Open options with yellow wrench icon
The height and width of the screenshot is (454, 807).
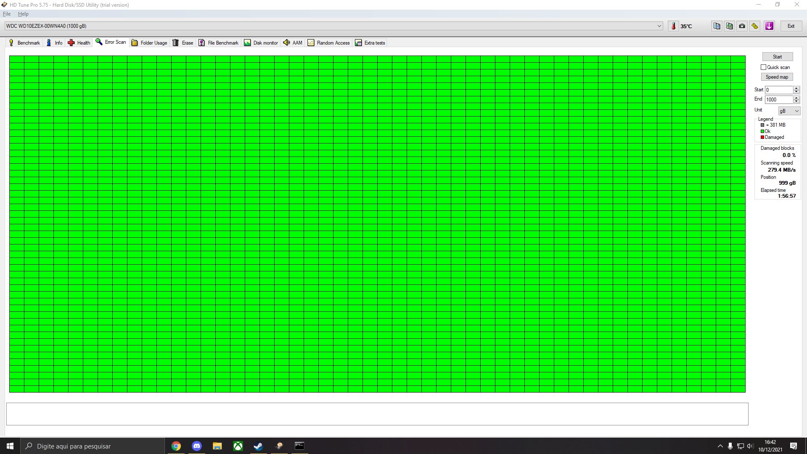point(755,26)
